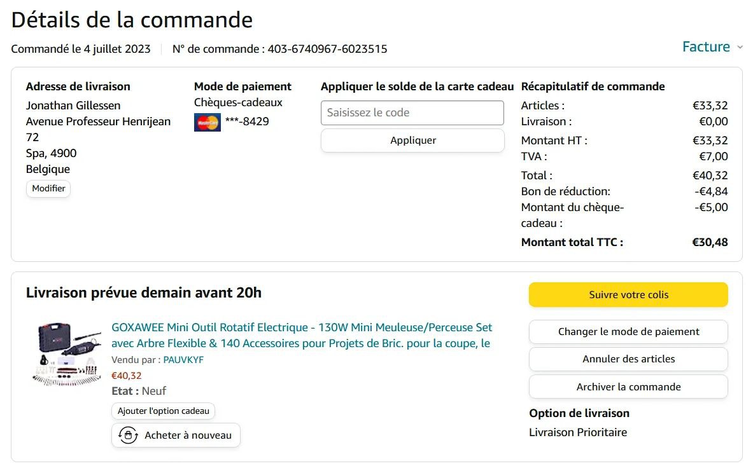Click the masked card number ending 8429
746x466 pixels.
(247, 121)
